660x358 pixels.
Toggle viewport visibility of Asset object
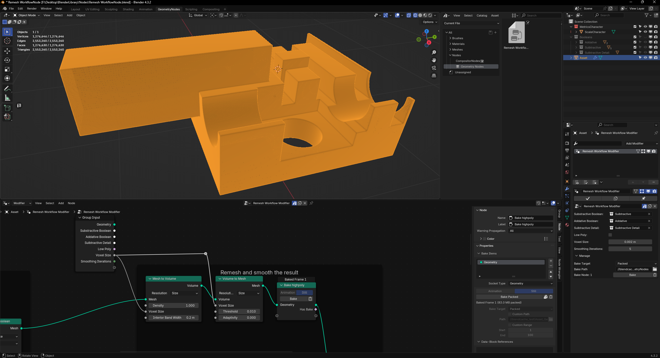645,58
